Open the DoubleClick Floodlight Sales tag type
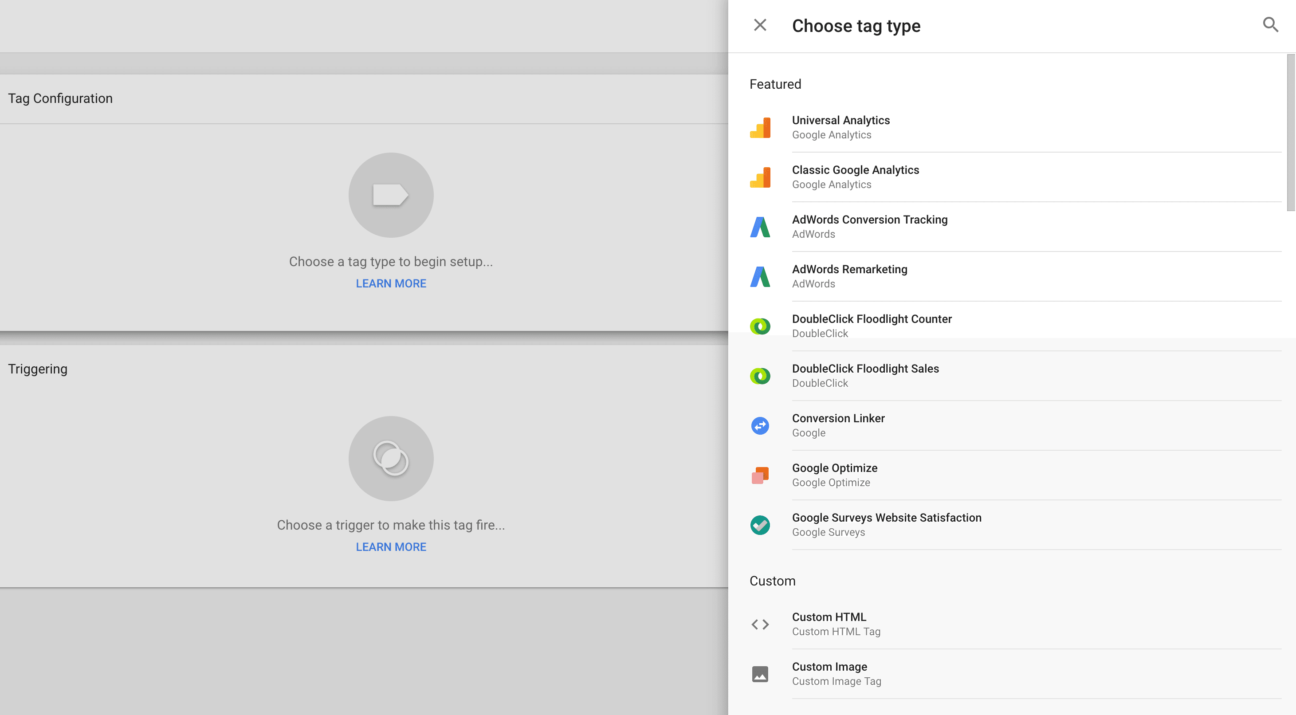Screen dimensions: 1296x715 [x=865, y=375]
